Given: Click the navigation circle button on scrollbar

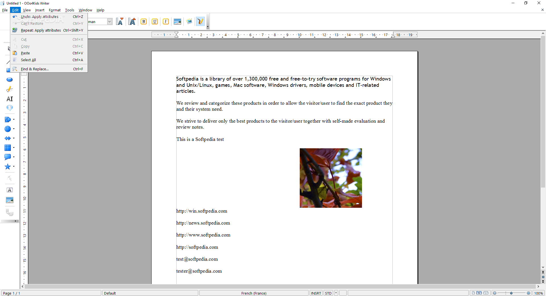Looking at the screenshot, I should 543,277.
